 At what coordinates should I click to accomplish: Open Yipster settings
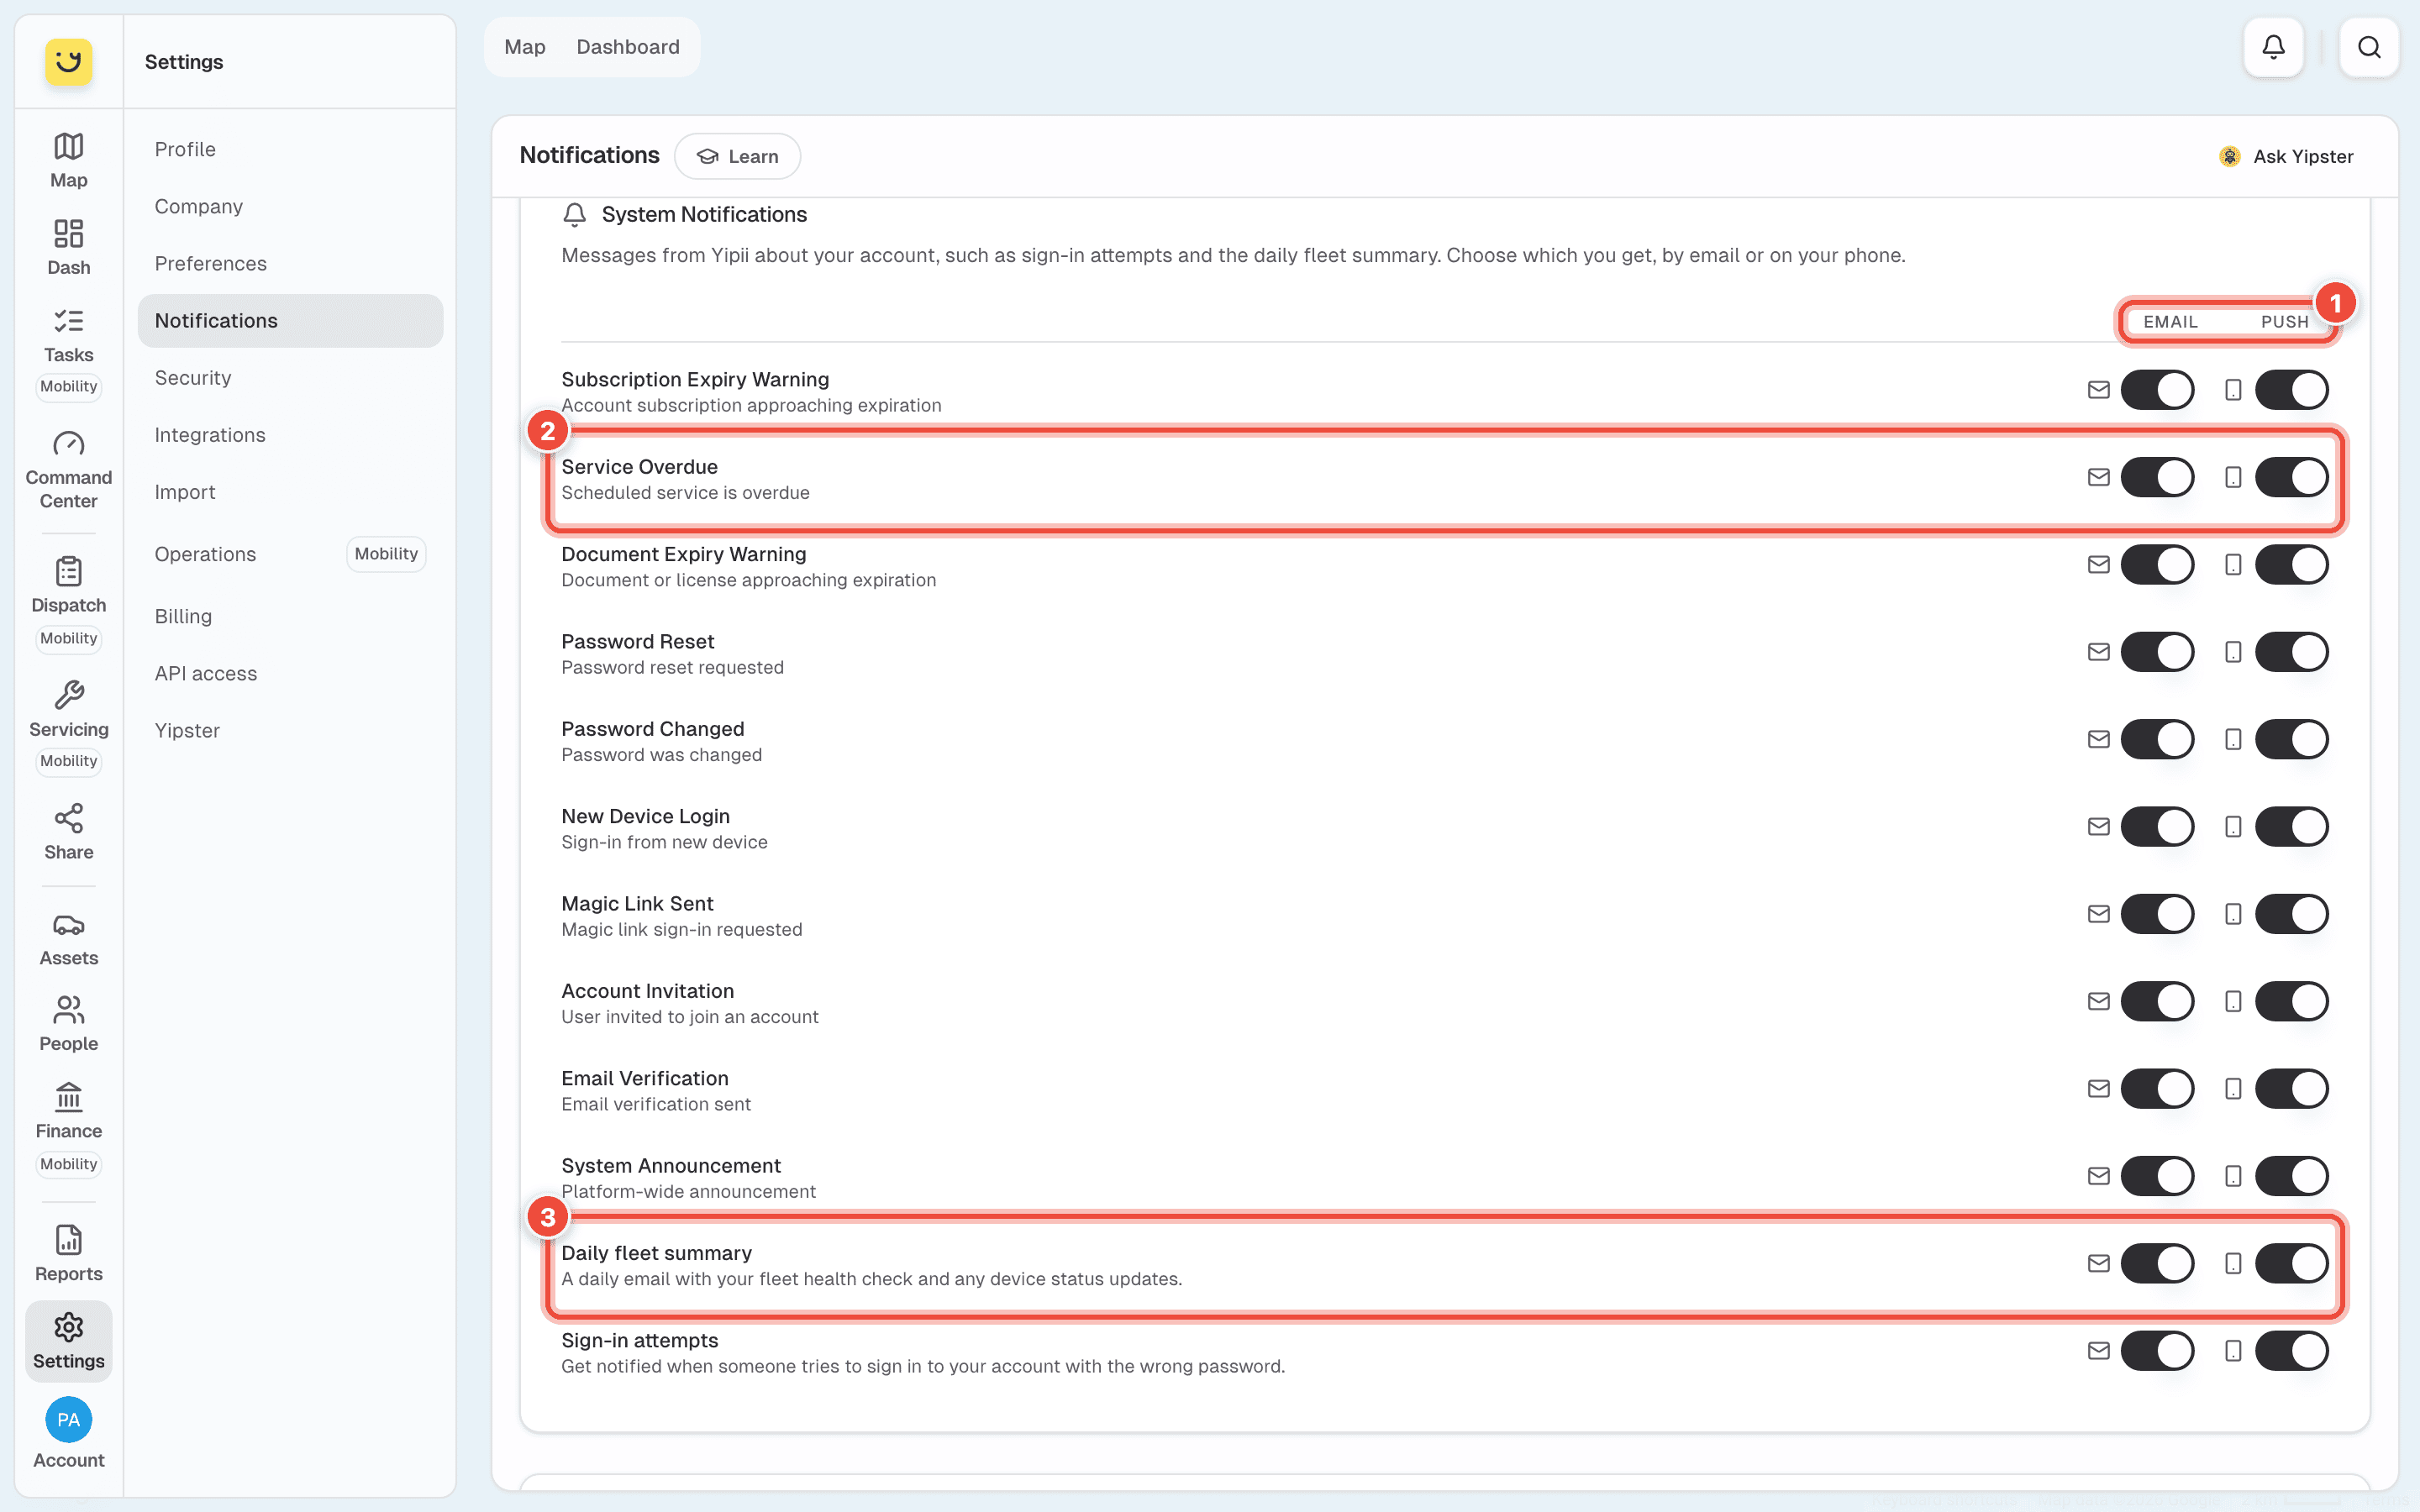pos(290,730)
